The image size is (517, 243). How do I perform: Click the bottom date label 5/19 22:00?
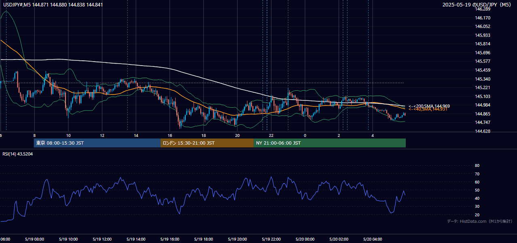click(271, 239)
